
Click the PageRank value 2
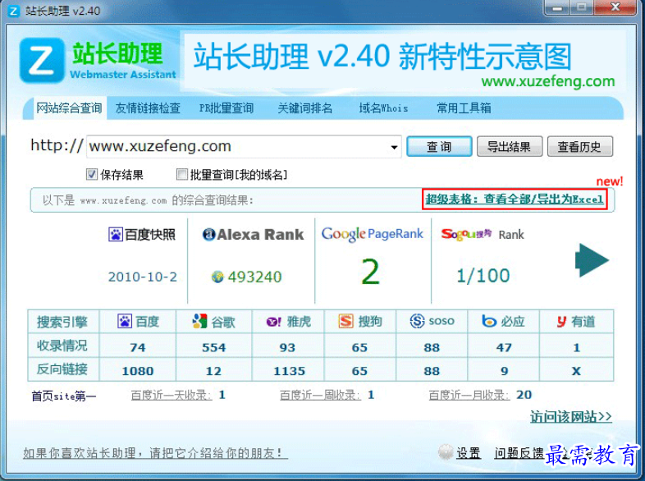pos(370,272)
